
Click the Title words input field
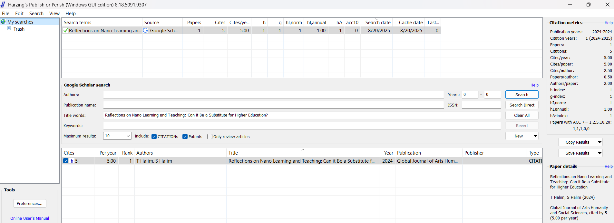click(x=302, y=115)
